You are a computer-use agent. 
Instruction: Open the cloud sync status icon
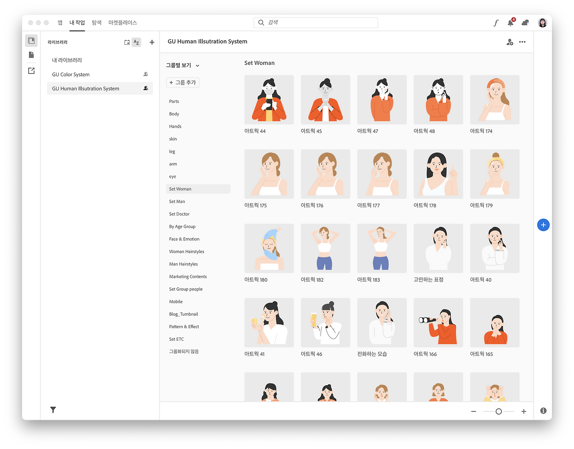[526, 22]
